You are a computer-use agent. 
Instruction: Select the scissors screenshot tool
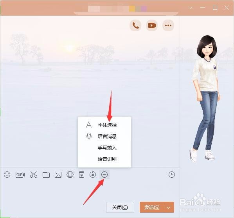pyautogui.click(x=34, y=175)
